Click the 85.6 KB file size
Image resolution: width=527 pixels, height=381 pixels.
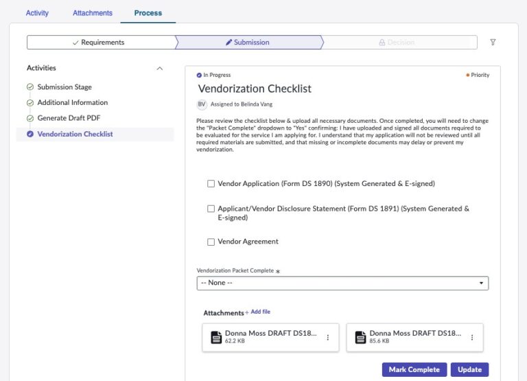click(379, 341)
